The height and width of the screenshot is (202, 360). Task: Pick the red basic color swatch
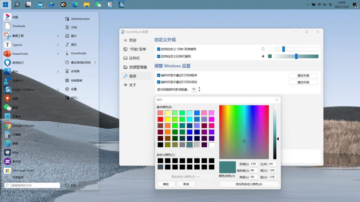pos(160,119)
